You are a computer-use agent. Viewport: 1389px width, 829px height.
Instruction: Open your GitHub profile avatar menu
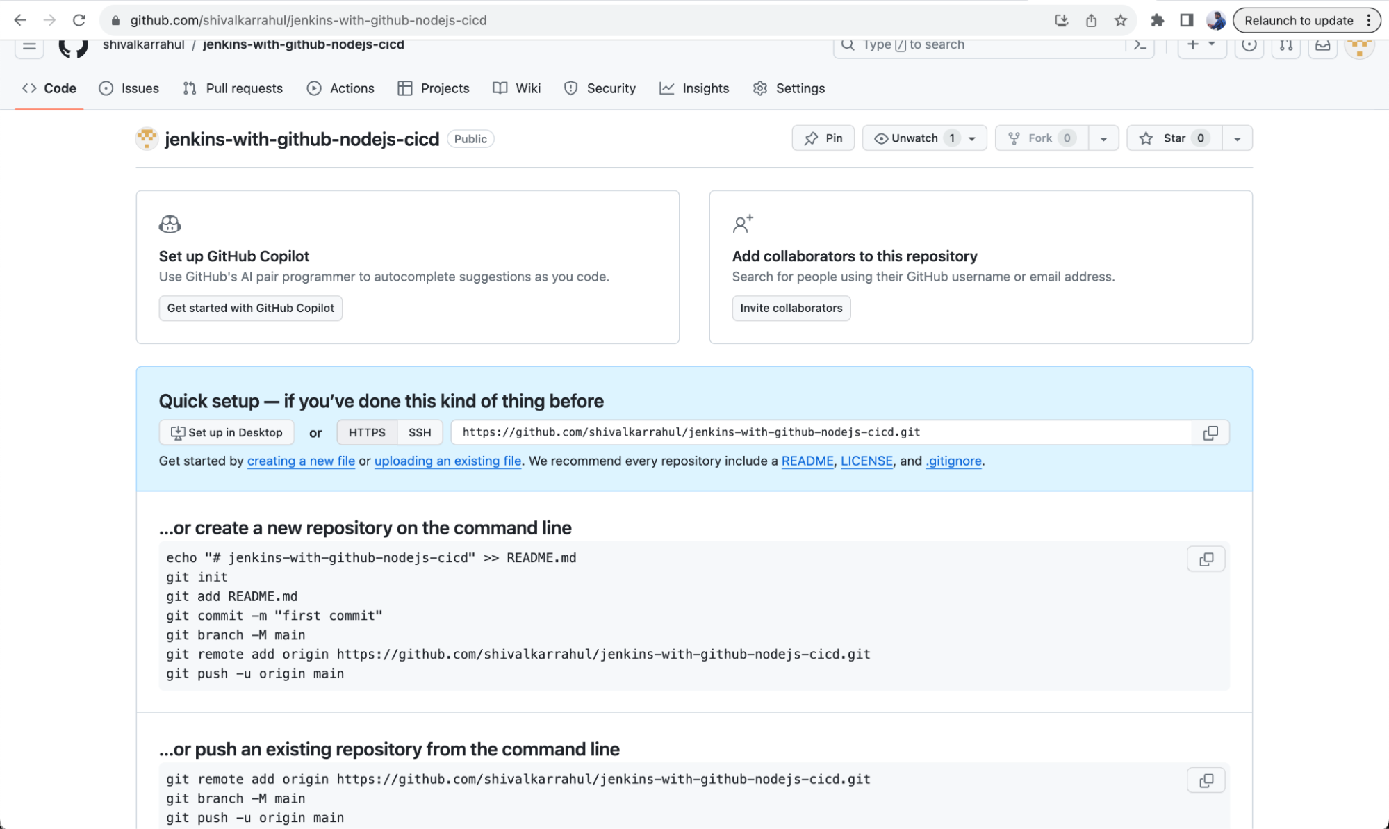1359,44
